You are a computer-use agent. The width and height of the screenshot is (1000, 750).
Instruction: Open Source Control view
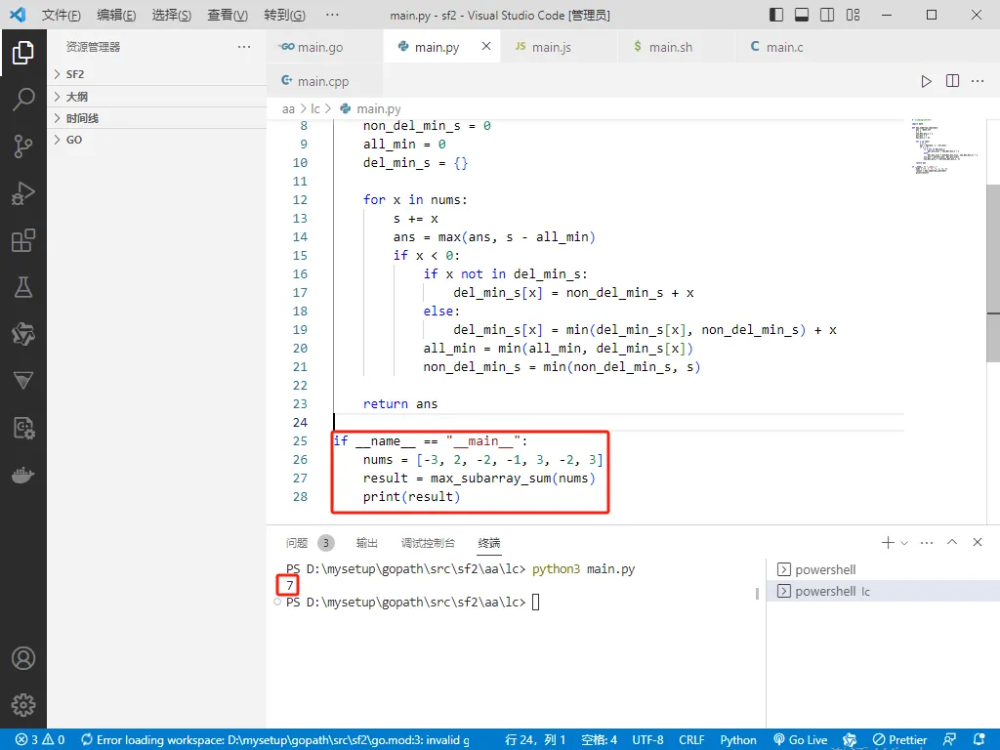[23, 146]
